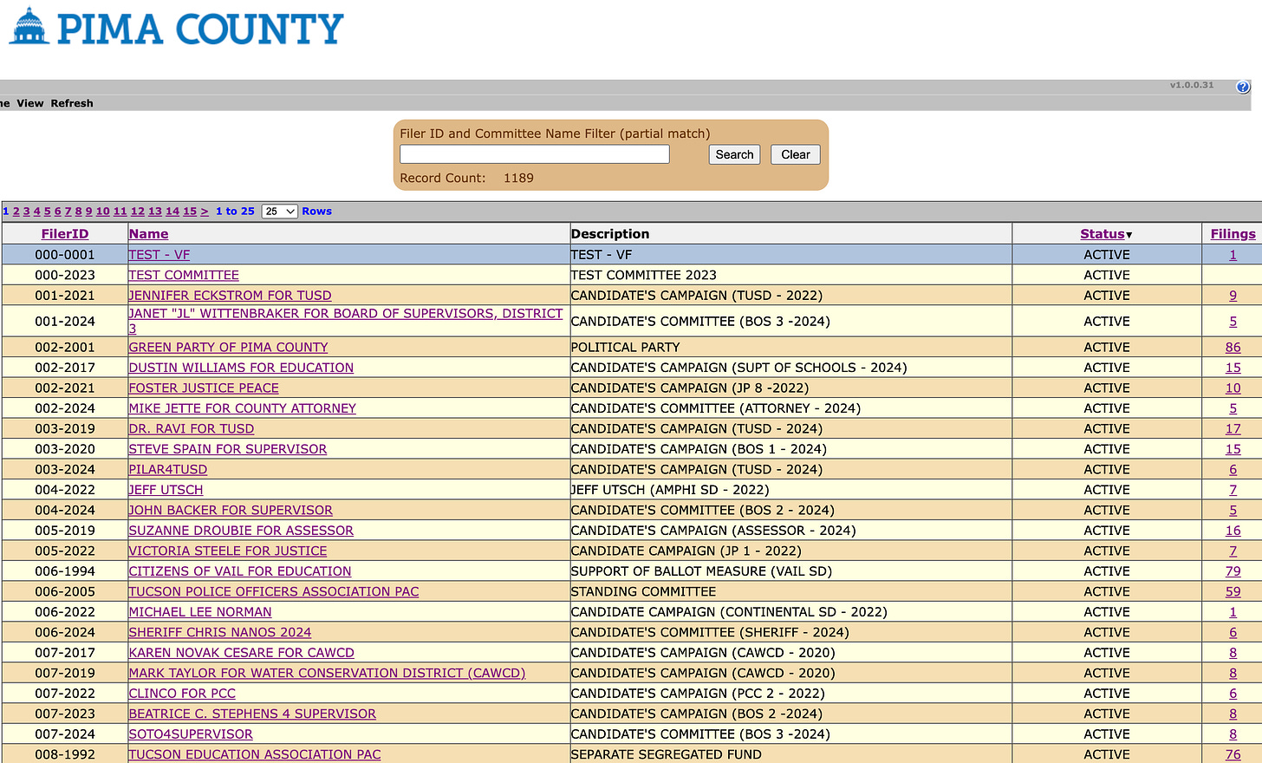Screen dimensions: 1262x763
Task: Select the FilerID cell 006-1994
Action: pos(65,571)
